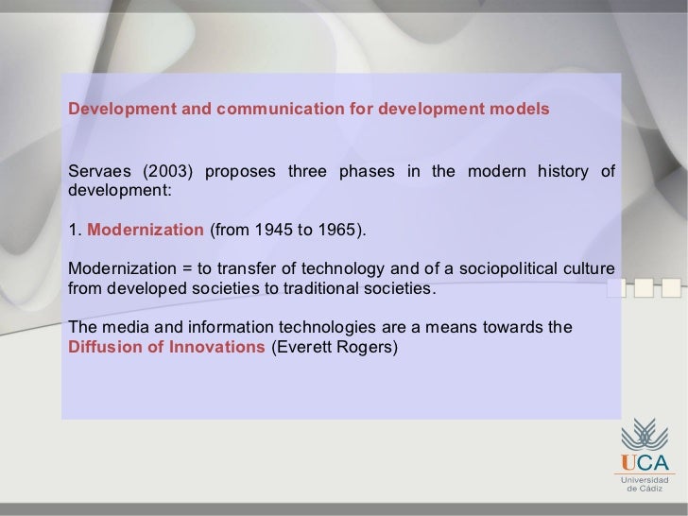
Task: Click the red word 'Modernization' in item 1
Action: point(146,230)
